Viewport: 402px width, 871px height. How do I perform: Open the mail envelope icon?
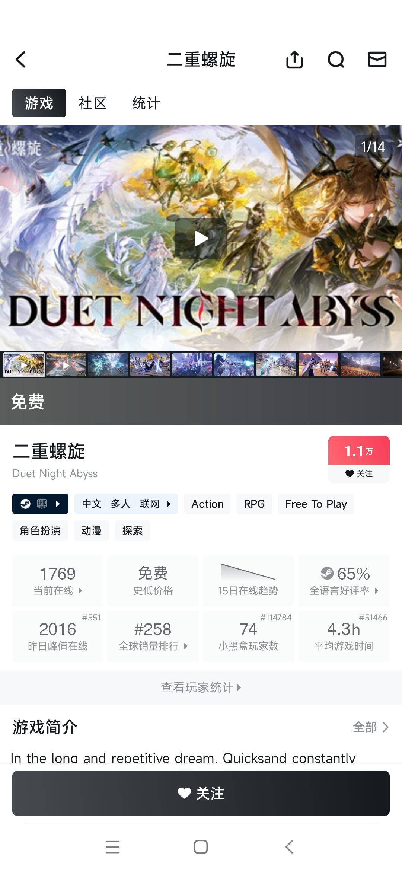(377, 60)
